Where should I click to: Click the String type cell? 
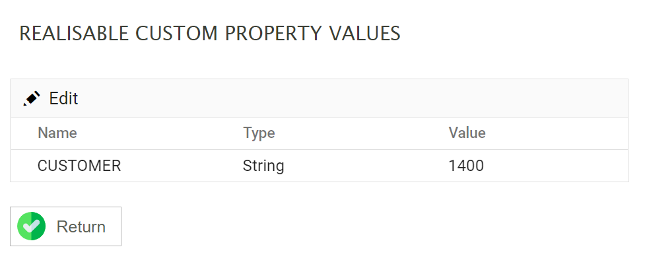(263, 166)
